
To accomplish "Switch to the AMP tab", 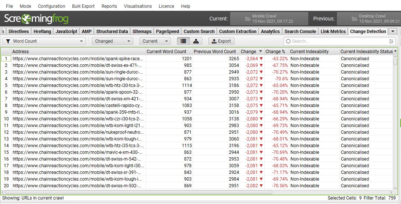I will tap(87, 32).
